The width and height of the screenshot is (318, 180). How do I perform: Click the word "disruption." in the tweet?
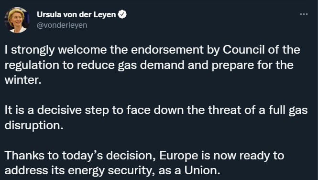[x=34, y=125]
